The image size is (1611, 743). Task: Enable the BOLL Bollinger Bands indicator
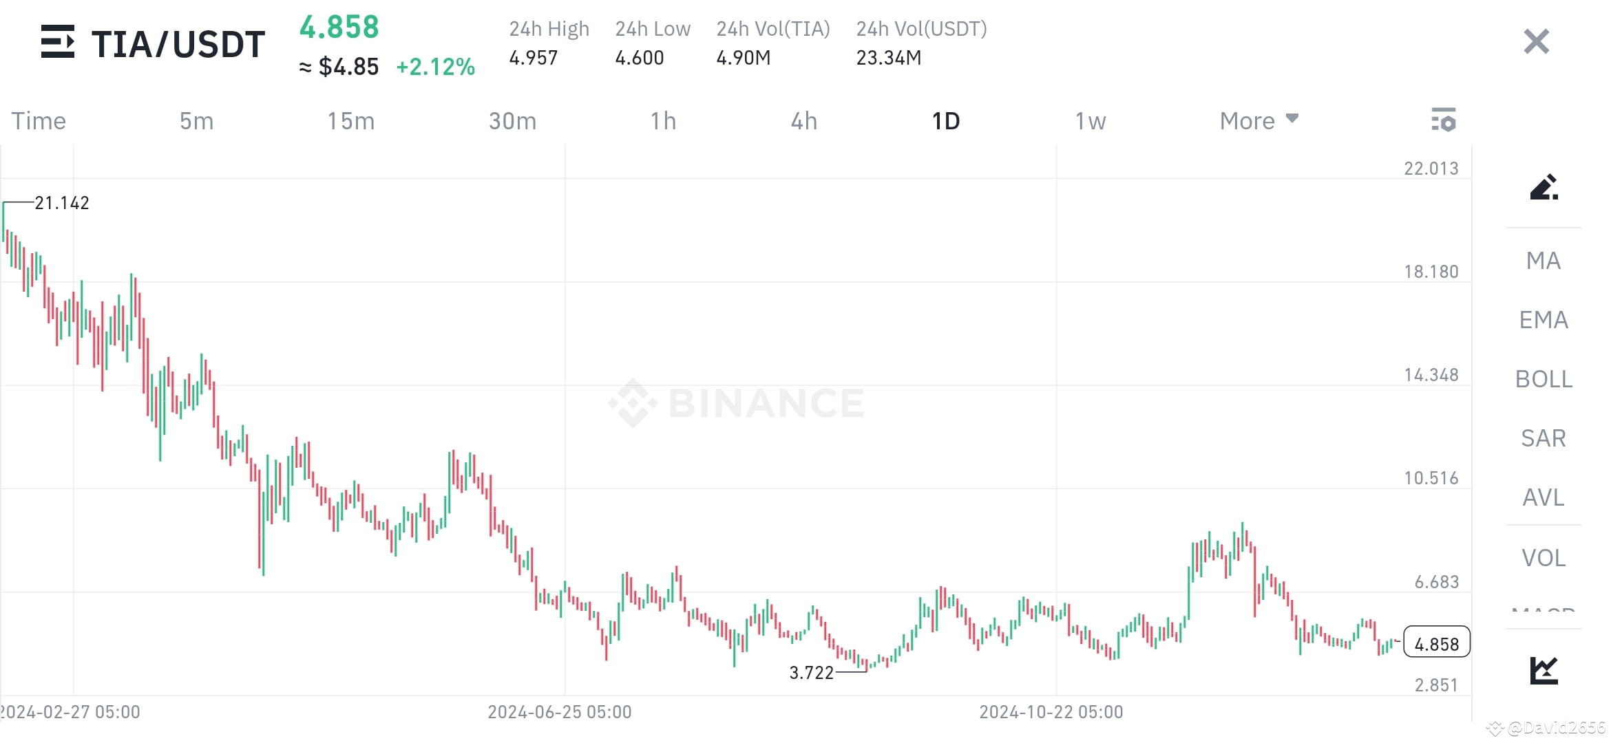point(1543,379)
